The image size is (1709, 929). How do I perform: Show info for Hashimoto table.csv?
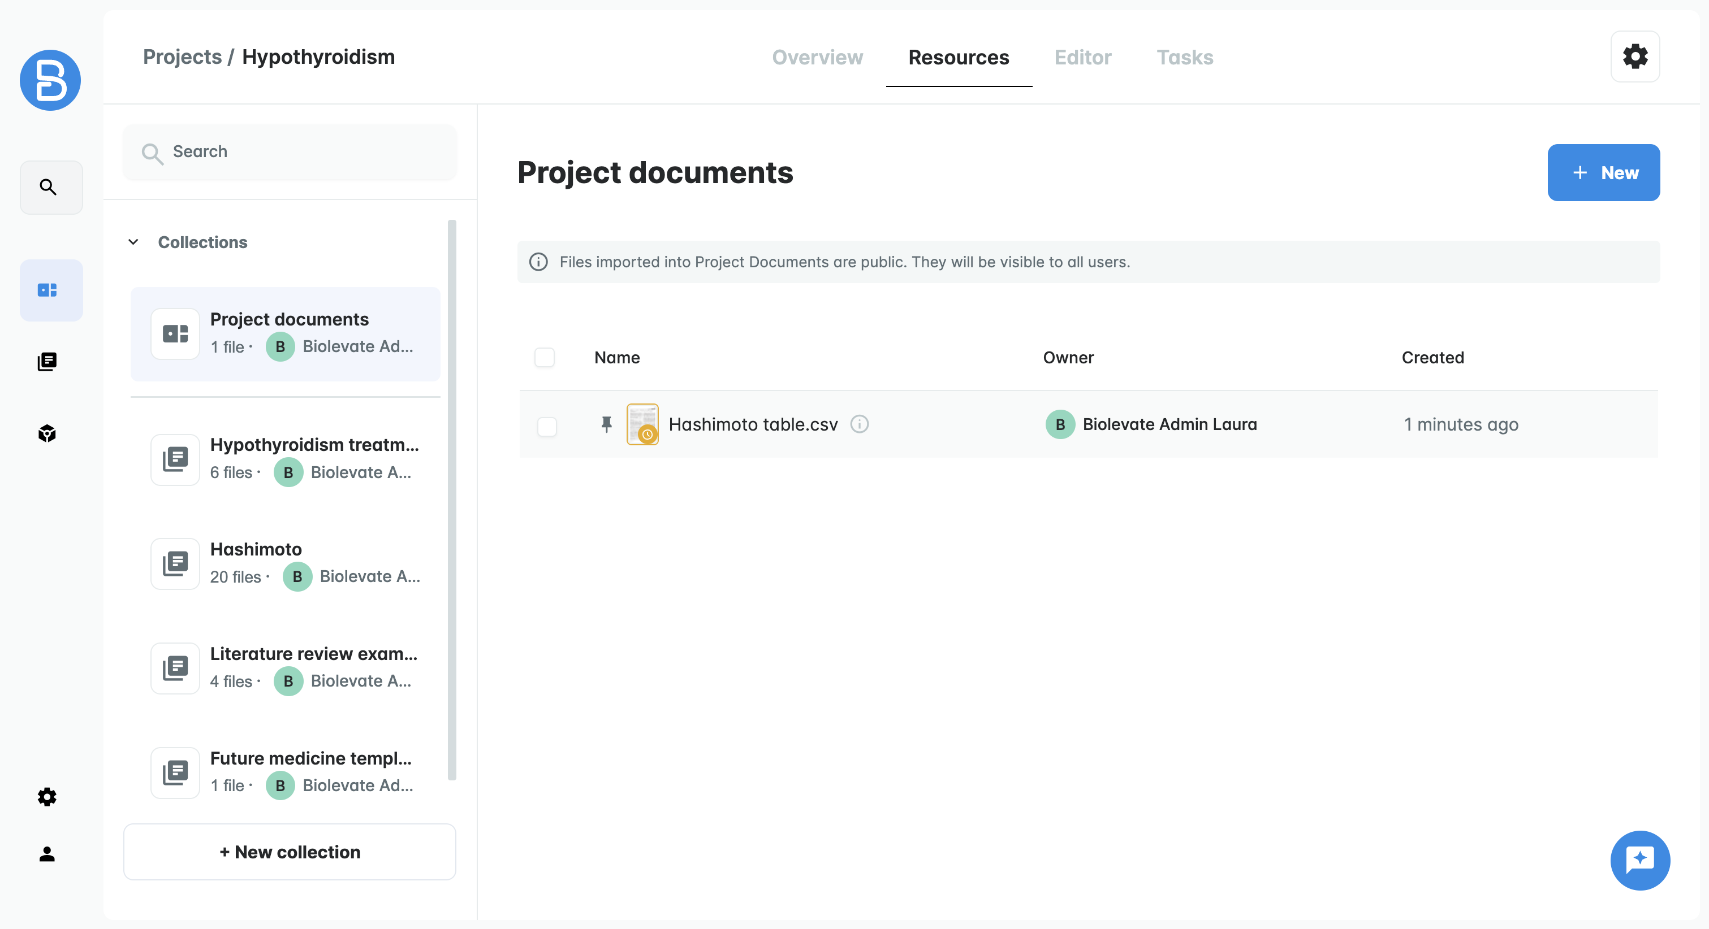859,424
